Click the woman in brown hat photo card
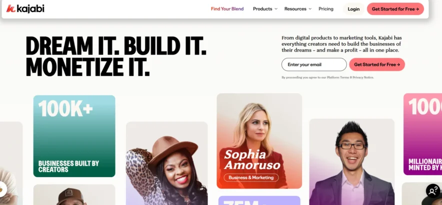The image size is (442, 205). tap(166, 163)
